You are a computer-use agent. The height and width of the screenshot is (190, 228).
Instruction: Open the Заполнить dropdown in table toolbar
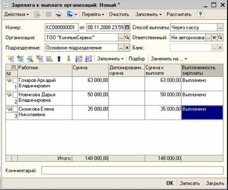click(x=110, y=59)
